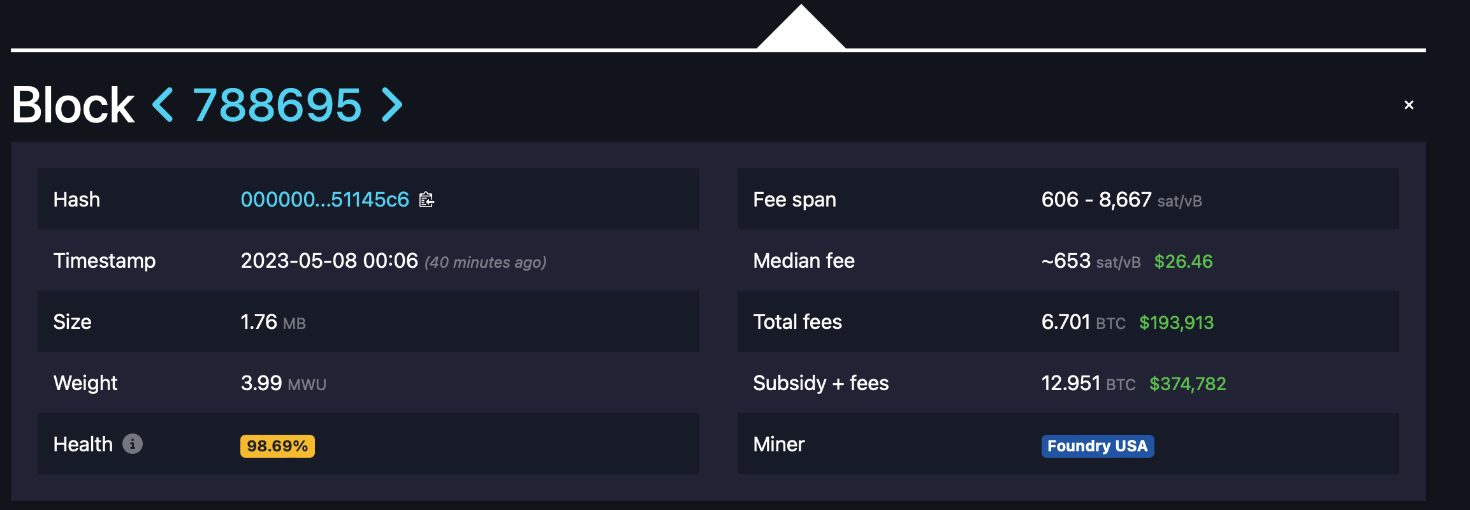Click the Block heading text

pyautogui.click(x=73, y=105)
